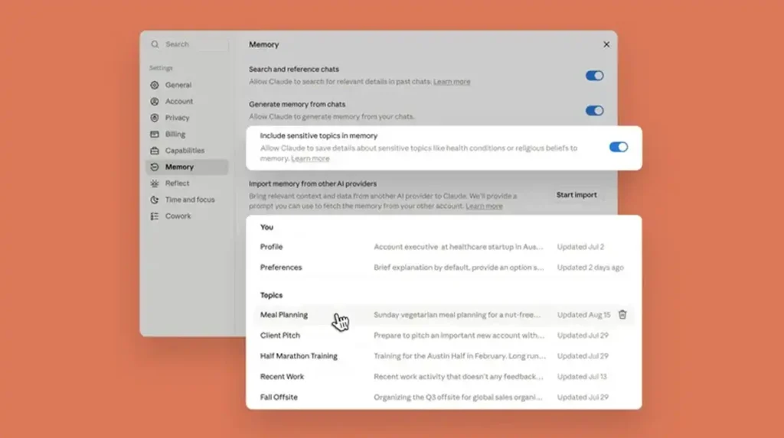Click 'Sunday vegetarian meal planning' description
784x438 pixels.
pyautogui.click(x=457, y=315)
